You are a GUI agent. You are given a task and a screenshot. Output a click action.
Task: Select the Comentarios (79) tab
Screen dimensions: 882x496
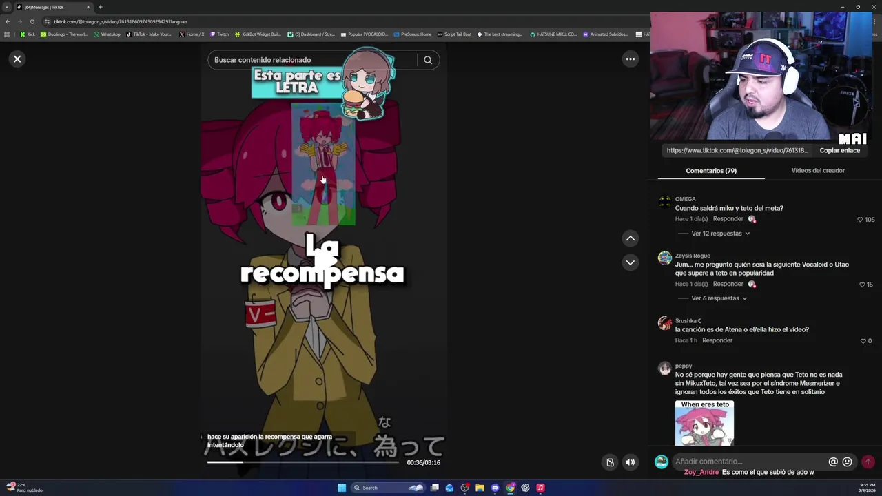tap(711, 171)
